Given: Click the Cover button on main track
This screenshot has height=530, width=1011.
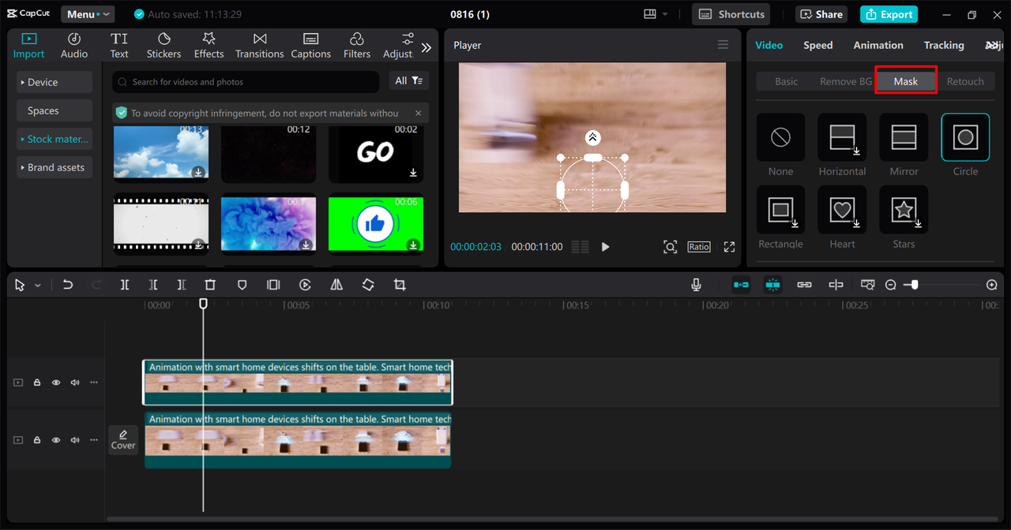Looking at the screenshot, I should [x=123, y=439].
